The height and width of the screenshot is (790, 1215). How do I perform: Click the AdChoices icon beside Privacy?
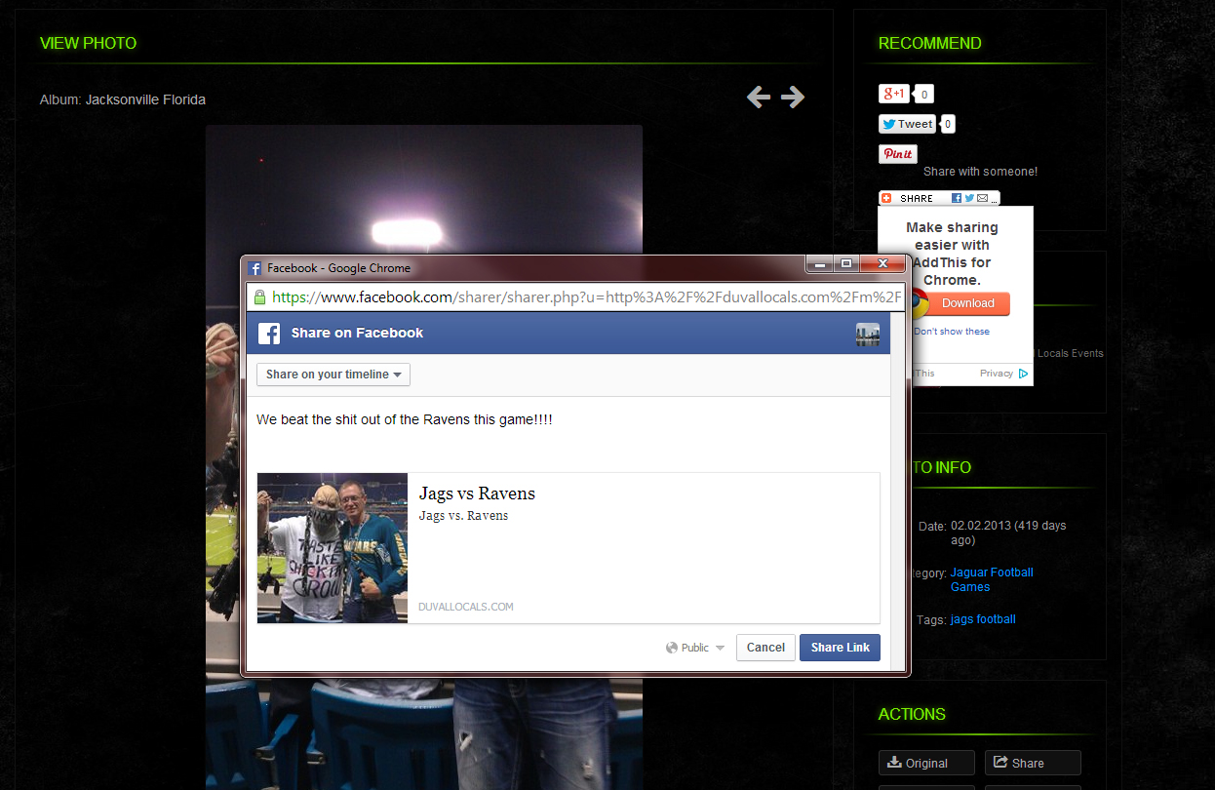[x=1023, y=374]
